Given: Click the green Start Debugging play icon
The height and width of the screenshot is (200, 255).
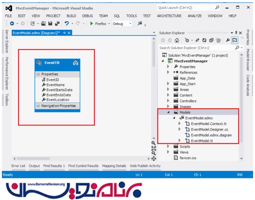Looking at the screenshot, I should [91, 24].
